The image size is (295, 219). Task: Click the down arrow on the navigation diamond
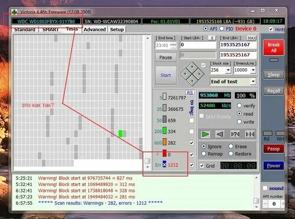(192, 81)
